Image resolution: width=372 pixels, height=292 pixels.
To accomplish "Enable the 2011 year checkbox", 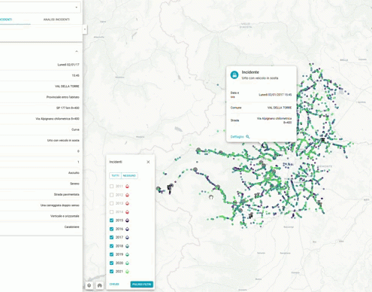I will (111, 187).
